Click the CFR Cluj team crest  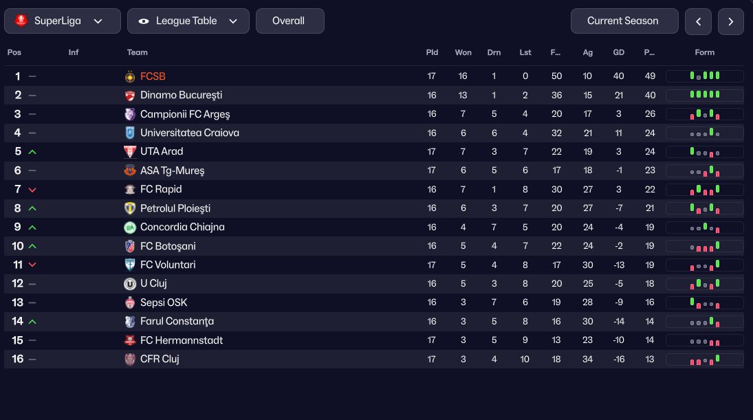tap(130, 359)
